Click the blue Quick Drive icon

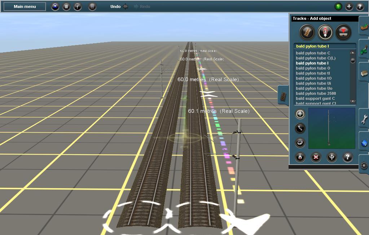tap(55, 6)
